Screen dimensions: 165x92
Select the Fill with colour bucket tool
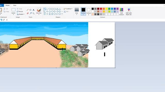(x=30, y=10)
